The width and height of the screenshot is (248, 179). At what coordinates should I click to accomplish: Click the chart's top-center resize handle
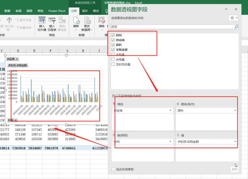(x=66, y=55)
